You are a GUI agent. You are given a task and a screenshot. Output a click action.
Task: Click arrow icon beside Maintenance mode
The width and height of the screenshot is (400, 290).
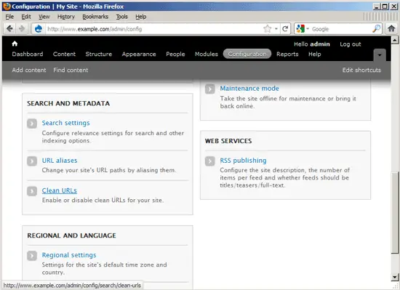[x=210, y=89]
